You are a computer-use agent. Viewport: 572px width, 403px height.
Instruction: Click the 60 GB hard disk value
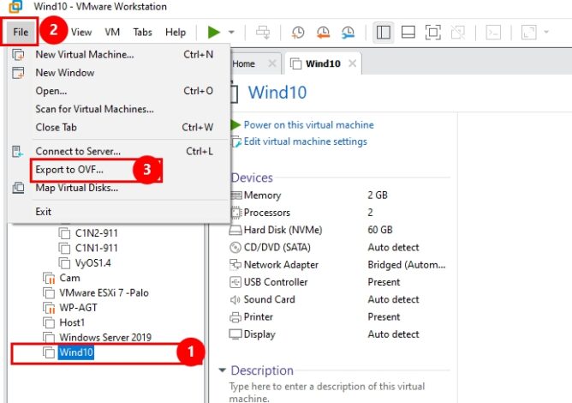point(380,230)
